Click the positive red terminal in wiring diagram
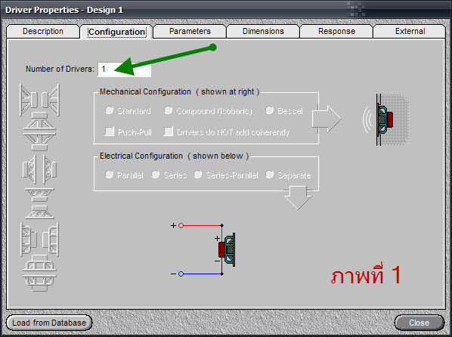The height and width of the screenshot is (337, 452). pyautogui.click(x=181, y=225)
